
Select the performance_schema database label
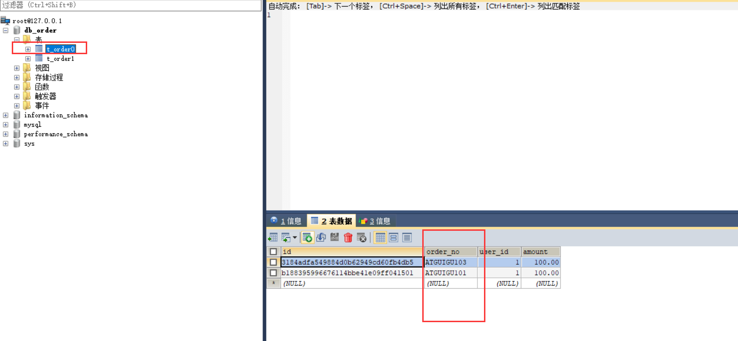coord(56,134)
